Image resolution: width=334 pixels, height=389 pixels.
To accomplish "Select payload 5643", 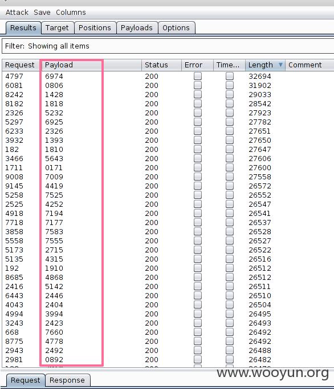I will point(54,159).
